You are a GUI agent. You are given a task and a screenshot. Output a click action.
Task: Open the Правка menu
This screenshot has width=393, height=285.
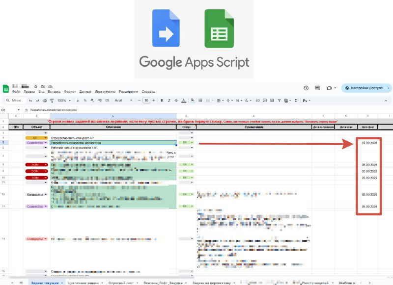pyautogui.click(x=29, y=92)
